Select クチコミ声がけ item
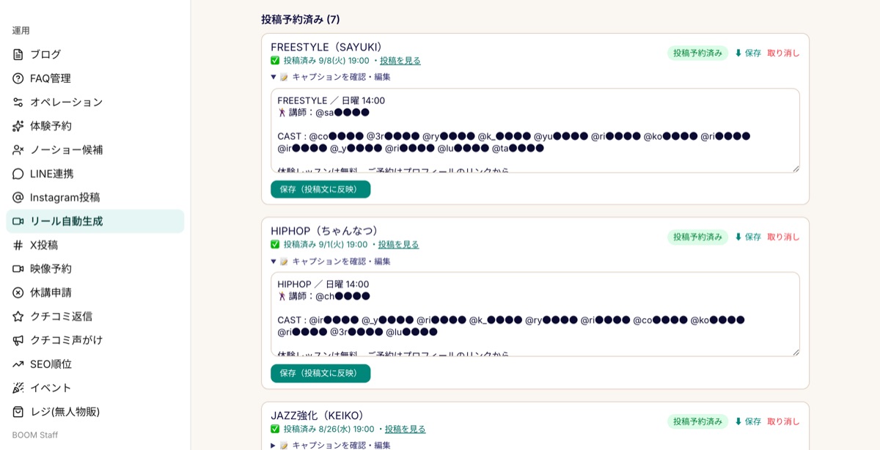Image resolution: width=880 pixels, height=450 pixels. point(95,340)
